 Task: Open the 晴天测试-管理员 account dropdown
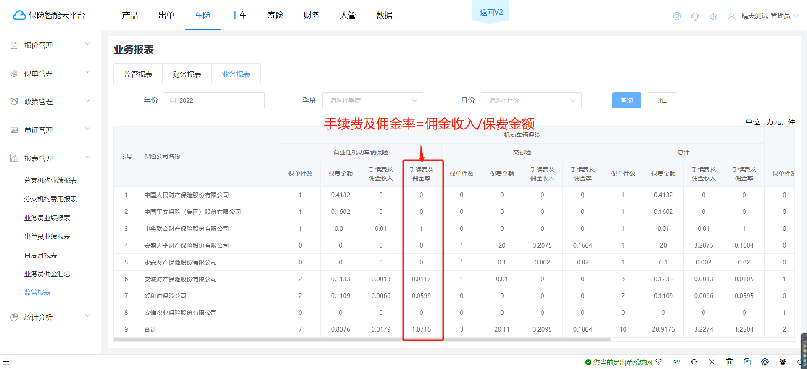point(770,16)
